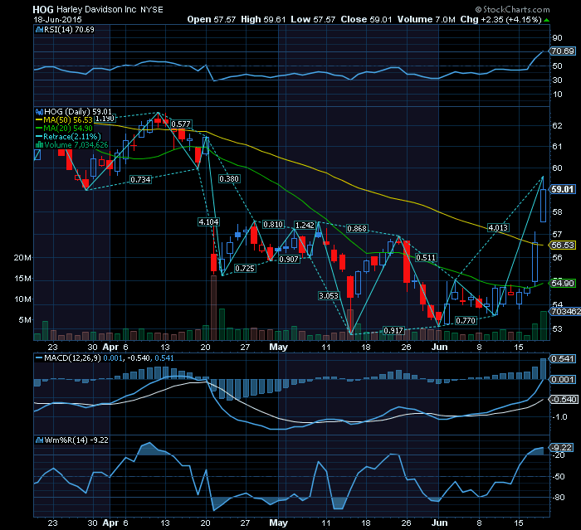The height and width of the screenshot is (530, 581).
Task: Click the Harley Davidson Inc company name
Action: pyautogui.click(x=96, y=10)
